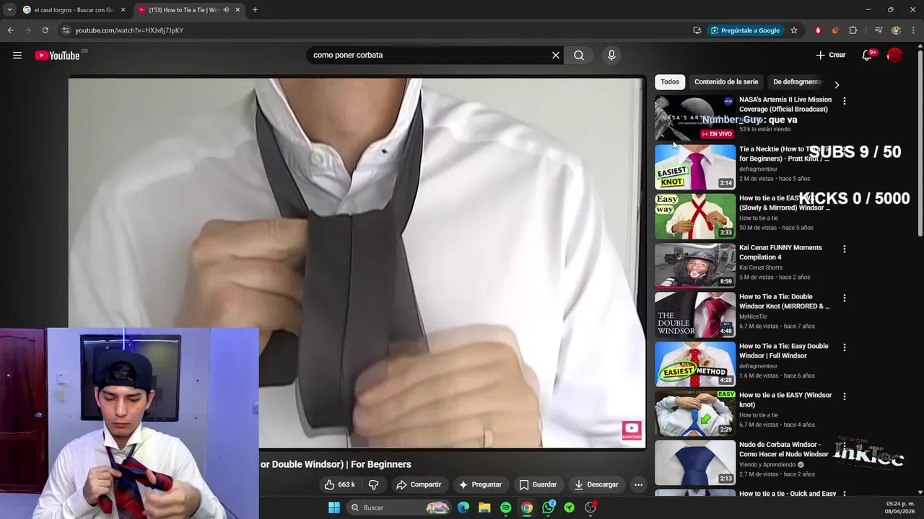Viewport: 924px width, 519px height.
Task: Download the video with Descargar
Action: 596,484
